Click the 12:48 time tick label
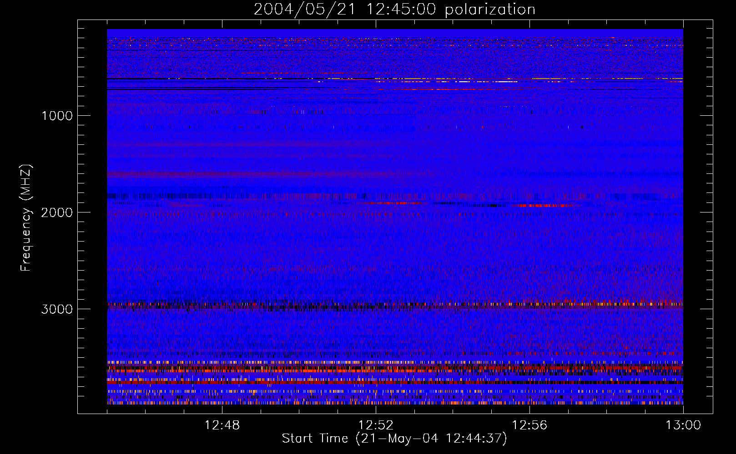736x454 pixels. point(222,425)
